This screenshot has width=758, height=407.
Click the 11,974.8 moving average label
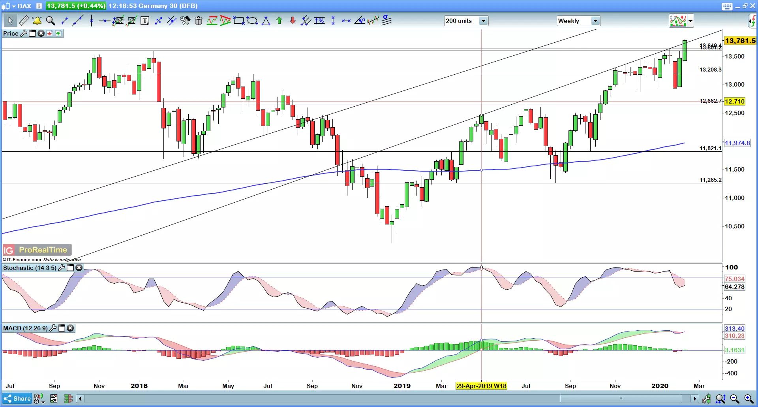(737, 143)
